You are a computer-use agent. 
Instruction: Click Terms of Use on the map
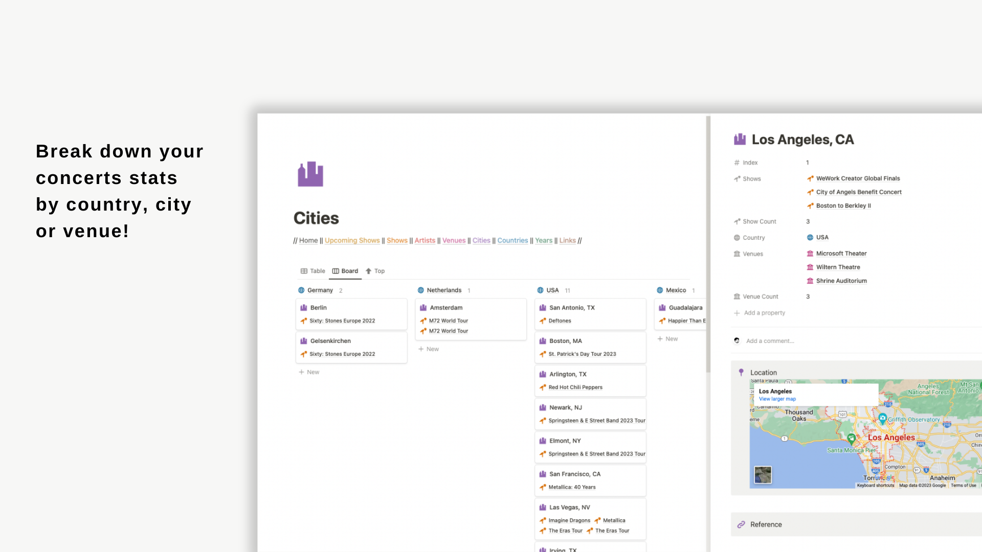963,486
